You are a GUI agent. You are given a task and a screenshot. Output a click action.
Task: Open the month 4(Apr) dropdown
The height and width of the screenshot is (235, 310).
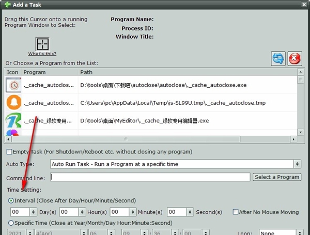pos(60,232)
